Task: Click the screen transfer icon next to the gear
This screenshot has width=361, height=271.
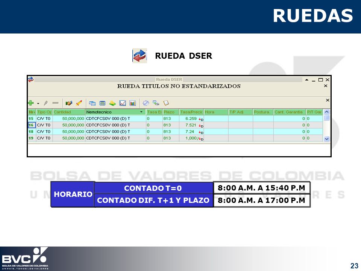Action: [x=156, y=103]
